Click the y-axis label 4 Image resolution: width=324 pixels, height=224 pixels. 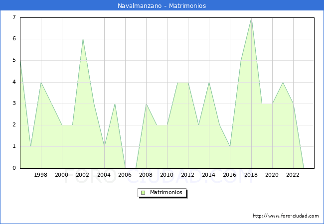point(14,82)
